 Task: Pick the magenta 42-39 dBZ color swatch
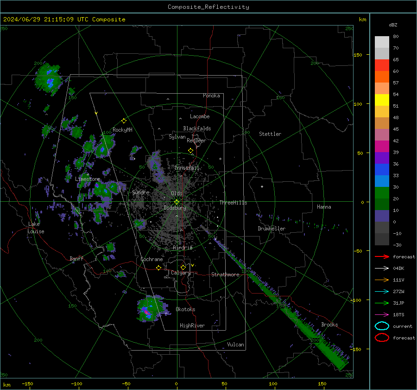[x=382, y=147]
